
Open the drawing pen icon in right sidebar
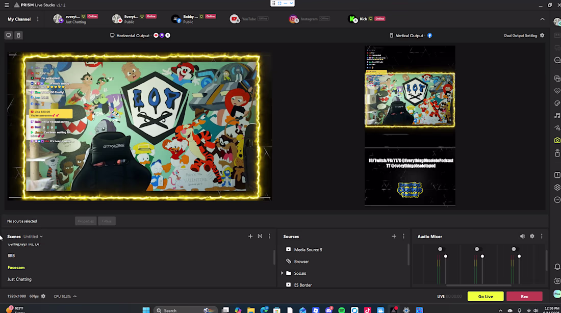point(557,128)
